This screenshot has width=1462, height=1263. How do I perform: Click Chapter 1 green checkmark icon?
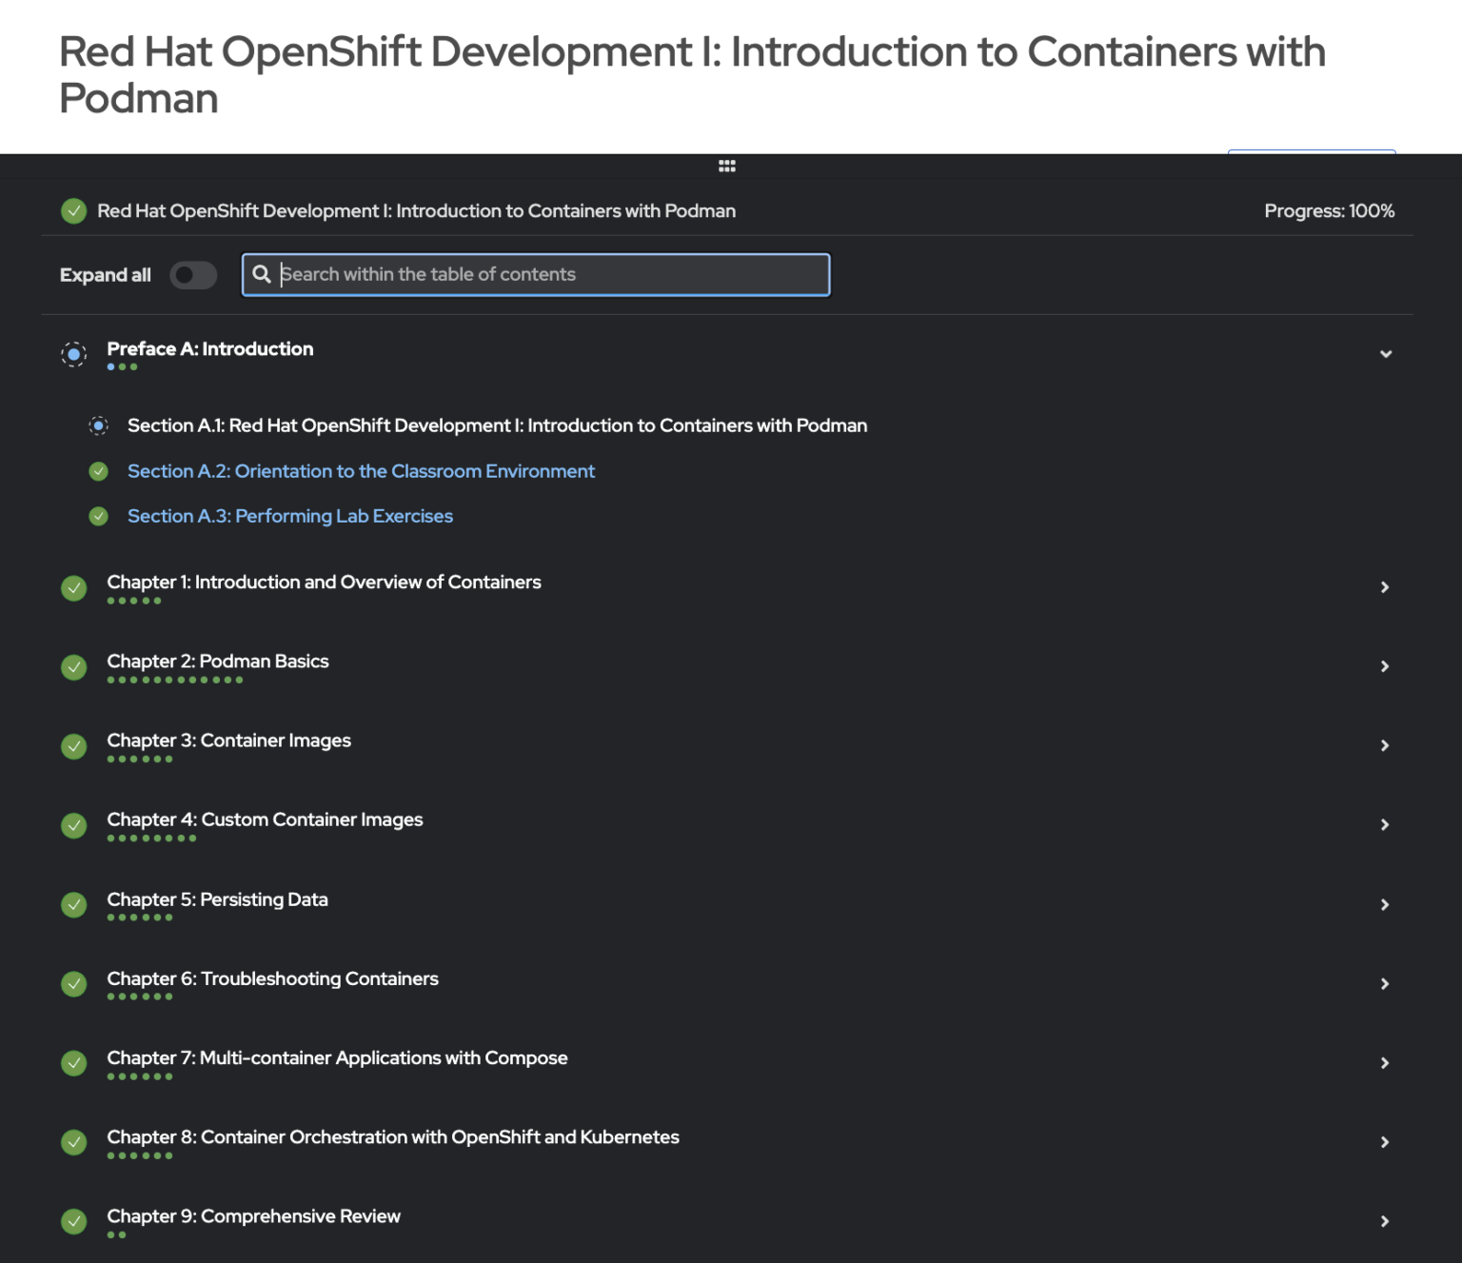coord(73,588)
